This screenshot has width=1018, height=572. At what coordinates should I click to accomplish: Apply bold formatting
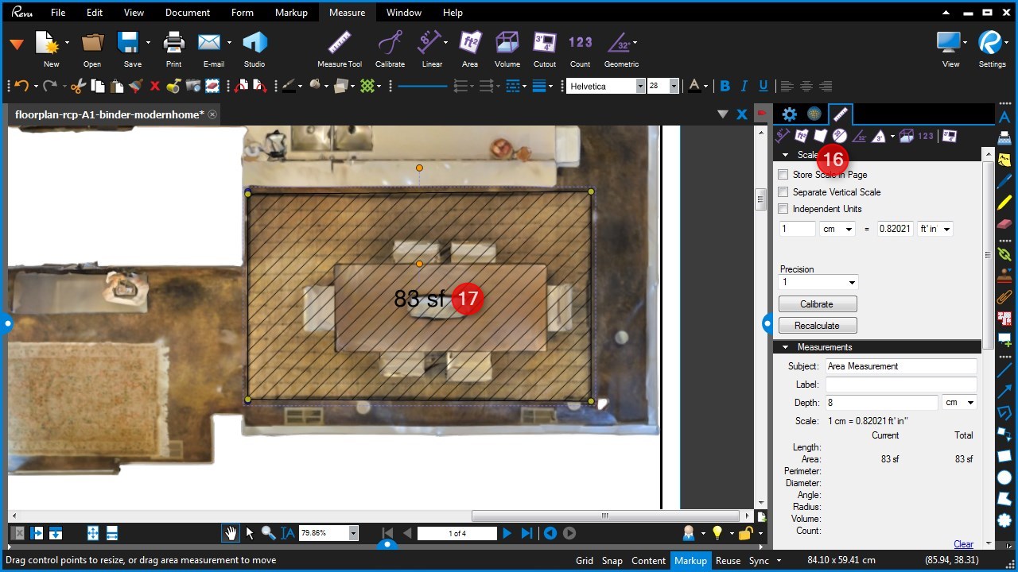pyautogui.click(x=725, y=86)
